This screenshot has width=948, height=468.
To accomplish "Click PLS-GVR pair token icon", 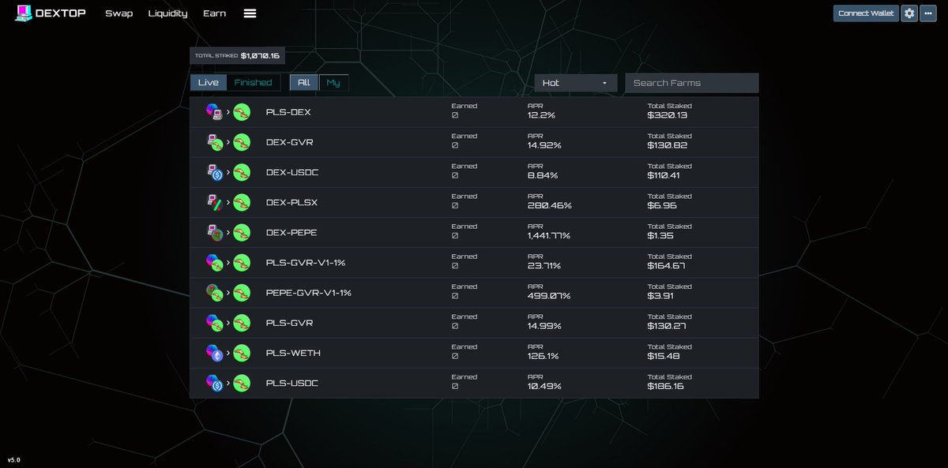I will [x=215, y=323].
